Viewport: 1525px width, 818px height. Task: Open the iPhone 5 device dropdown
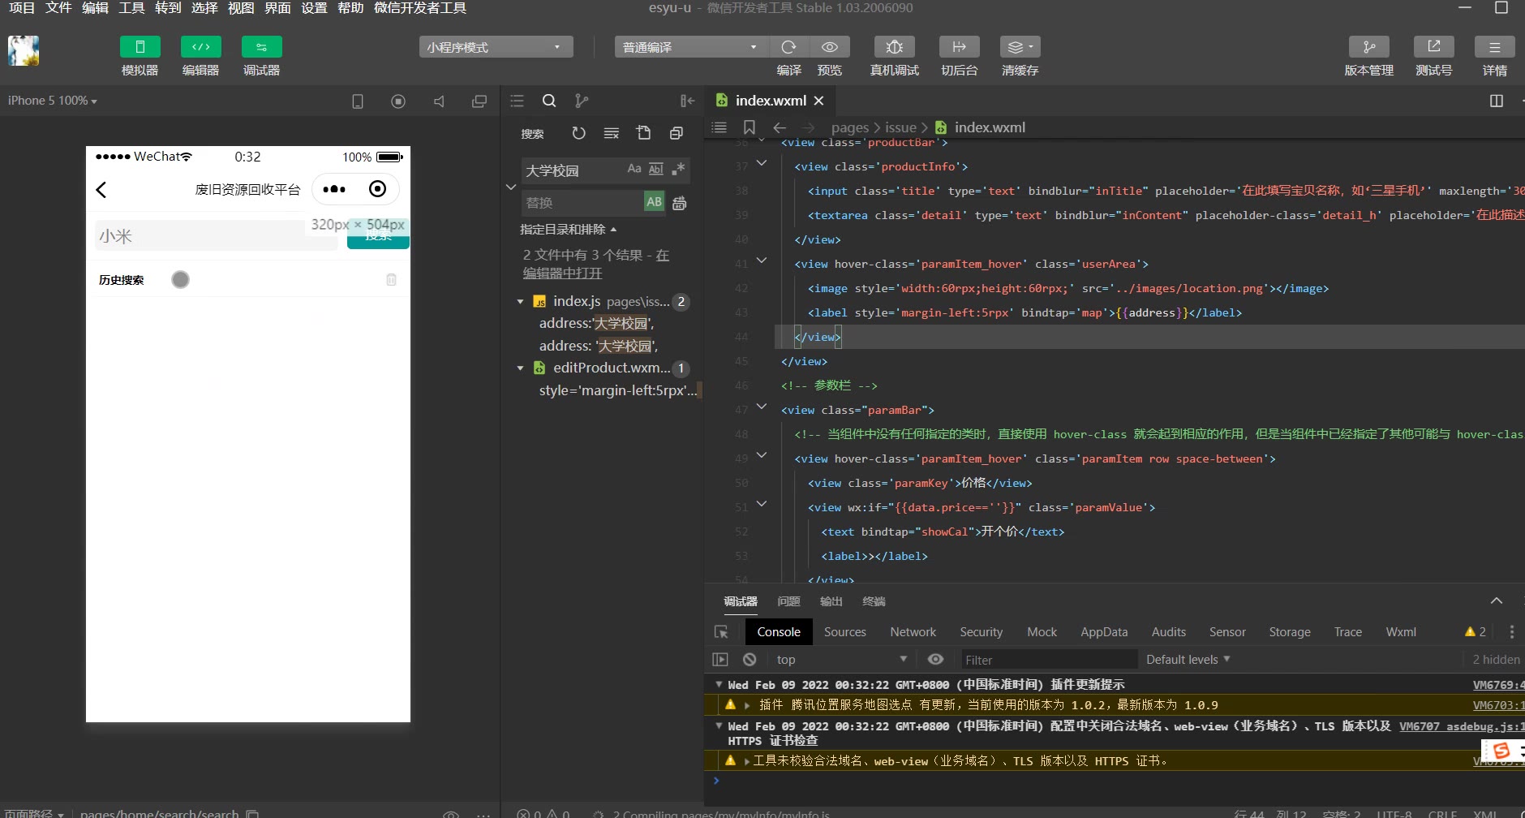[x=53, y=101]
